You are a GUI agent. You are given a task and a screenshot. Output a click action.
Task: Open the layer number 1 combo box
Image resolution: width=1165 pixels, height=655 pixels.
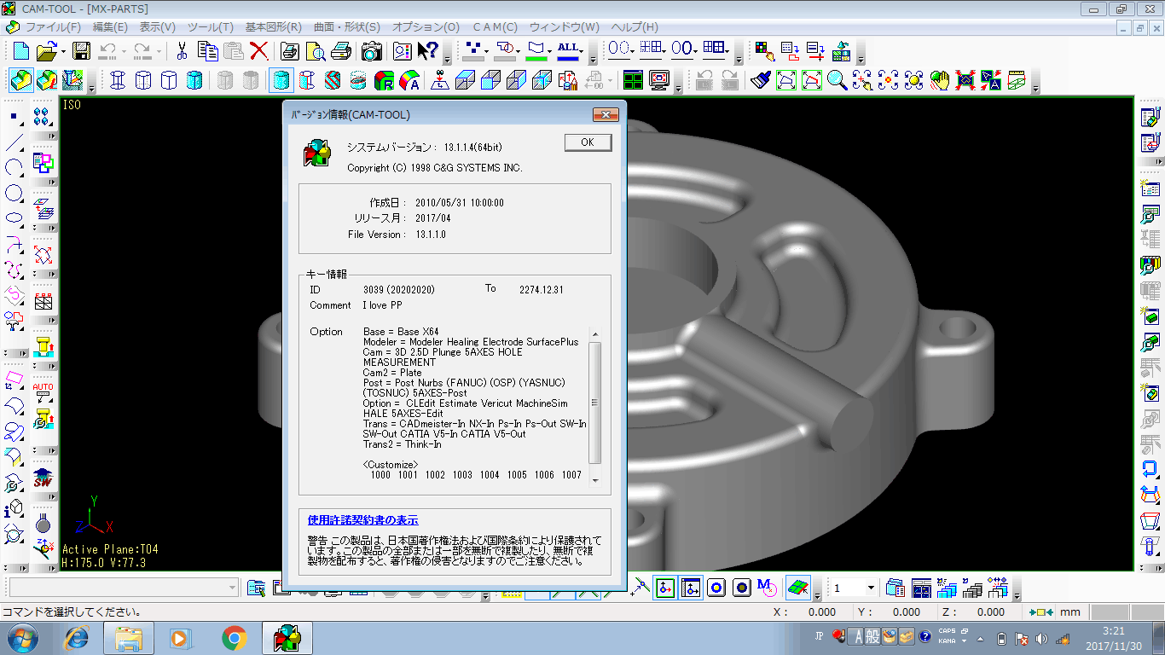pos(855,588)
